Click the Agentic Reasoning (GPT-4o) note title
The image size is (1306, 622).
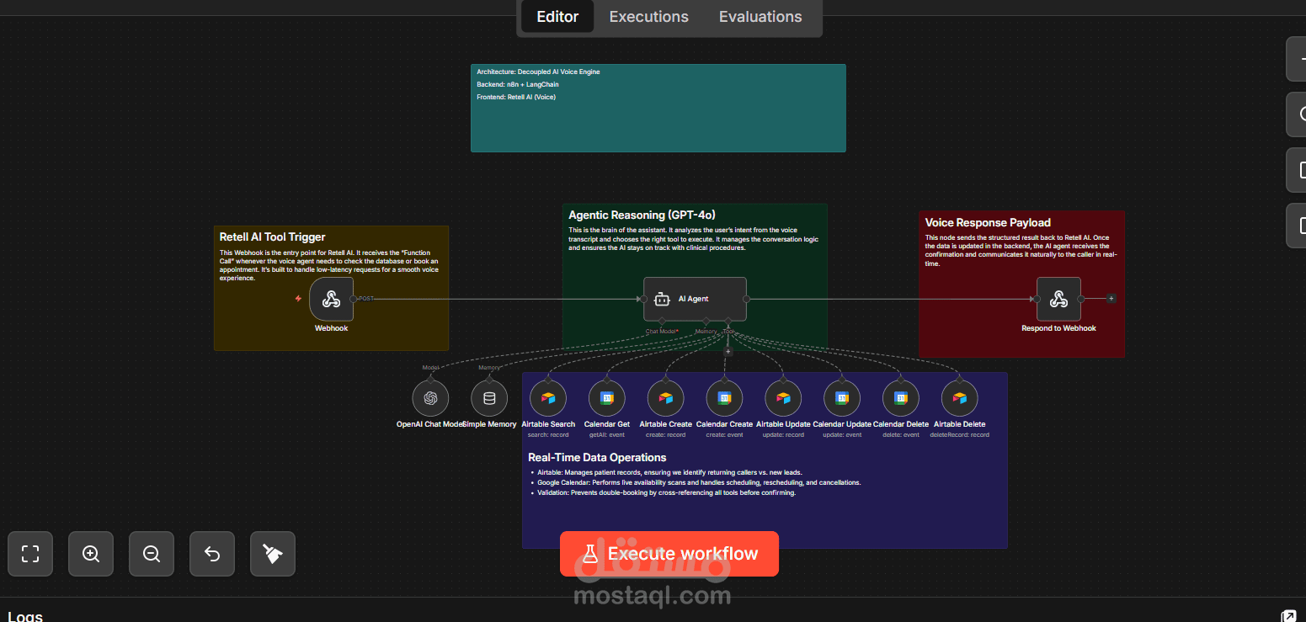(x=642, y=215)
